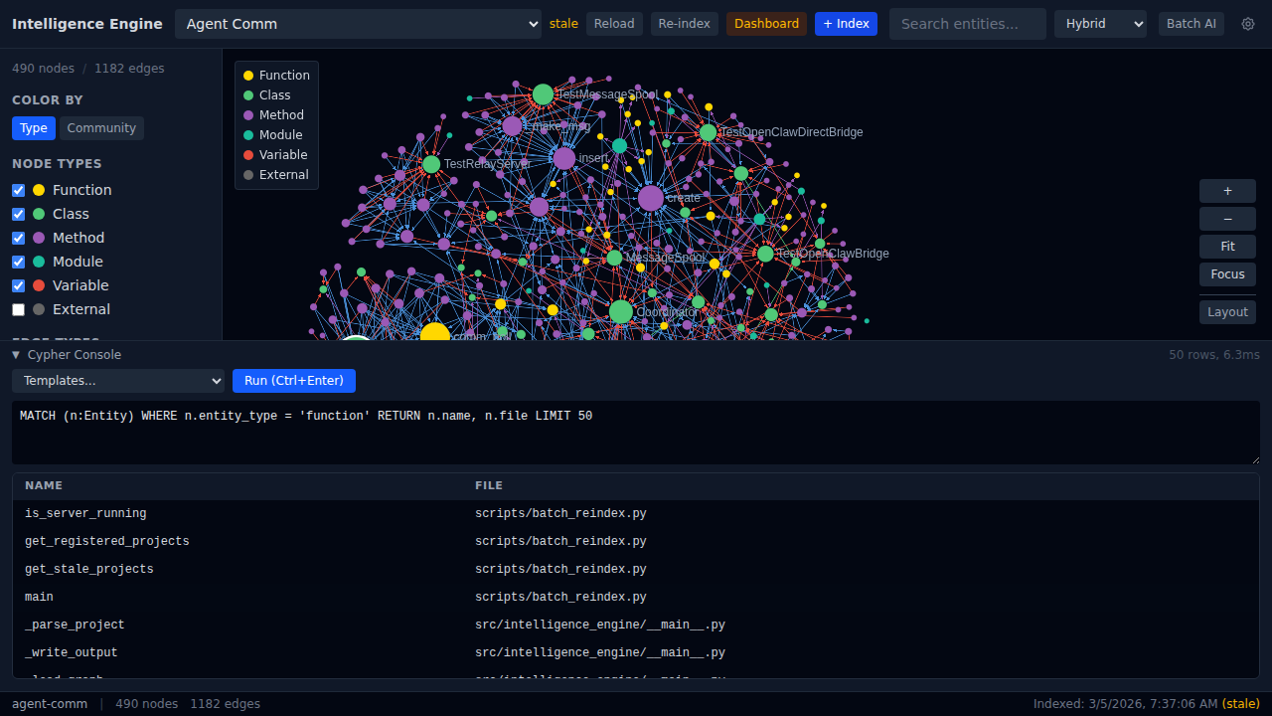
Task: Run the Cypher query
Action: (293, 381)
